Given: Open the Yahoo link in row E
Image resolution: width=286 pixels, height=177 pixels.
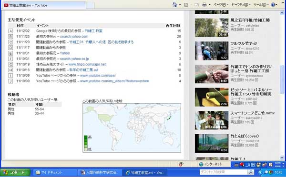Looking at the screenshot, I should (x=65, y=53).
